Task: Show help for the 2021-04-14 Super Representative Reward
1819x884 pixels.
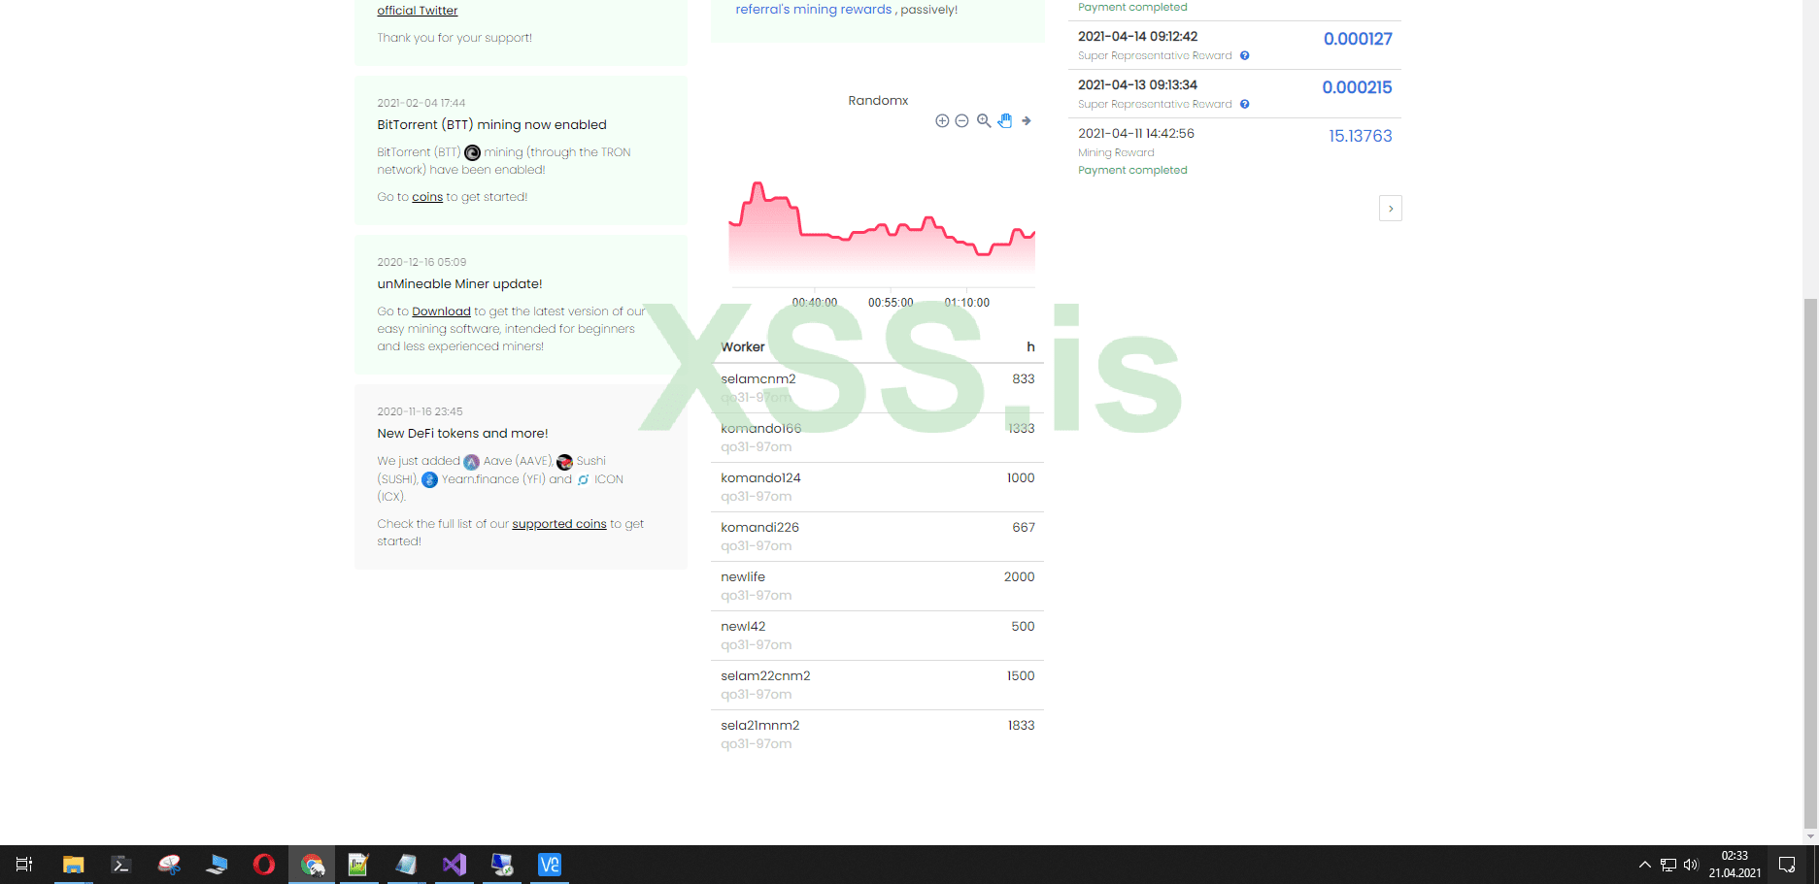Action: tap(1244, 56)
